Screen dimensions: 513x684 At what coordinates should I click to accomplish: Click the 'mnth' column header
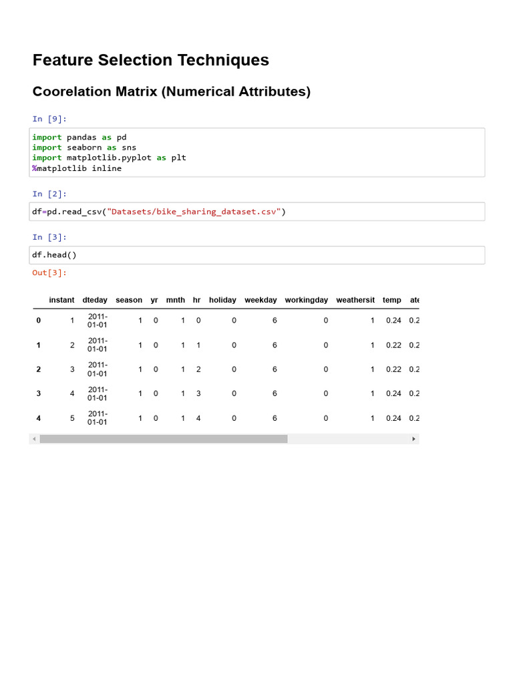point(176,300)
